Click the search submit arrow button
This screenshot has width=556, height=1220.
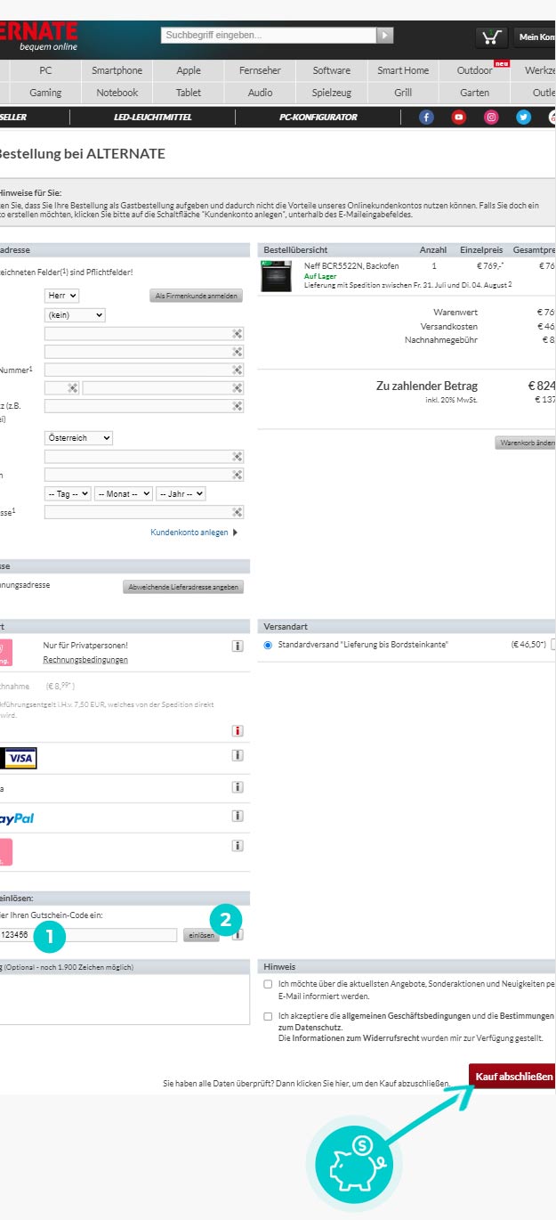[384, 36]
